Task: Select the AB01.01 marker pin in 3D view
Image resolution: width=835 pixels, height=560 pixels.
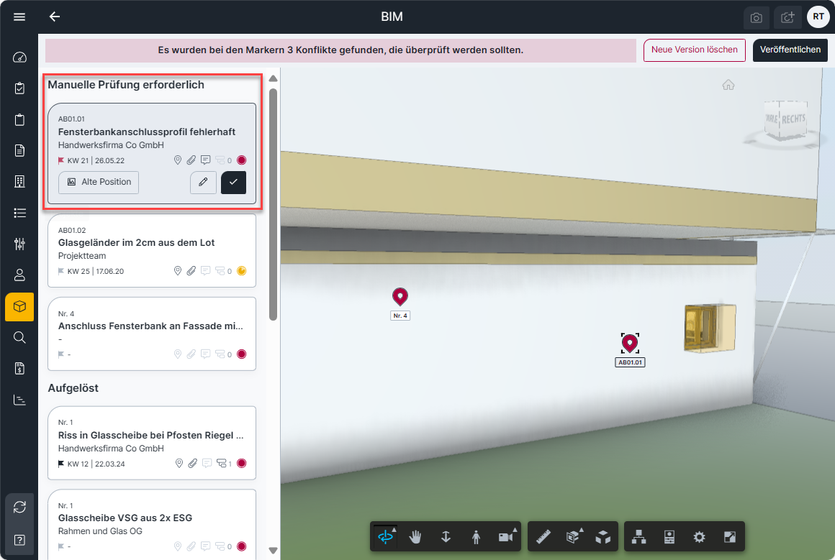Action: [630, 344]
